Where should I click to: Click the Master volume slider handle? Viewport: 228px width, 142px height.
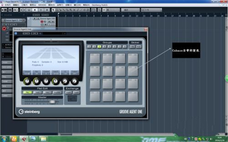point(52,102)
